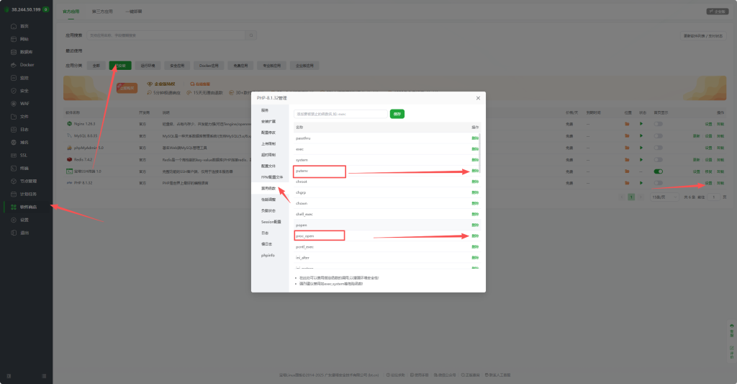
Task: Disable homepage display for 宝塔SSH终端
Action: coord(658,171)
